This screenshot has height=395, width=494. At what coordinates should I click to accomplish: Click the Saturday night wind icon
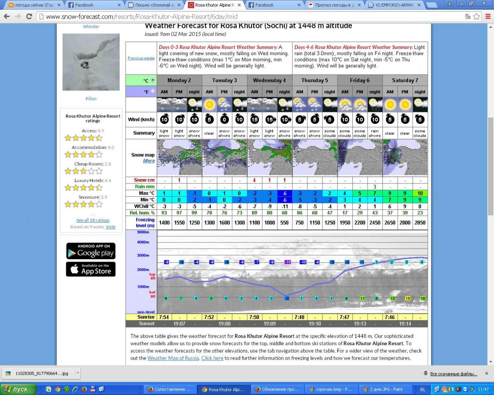tap(419, 119)
